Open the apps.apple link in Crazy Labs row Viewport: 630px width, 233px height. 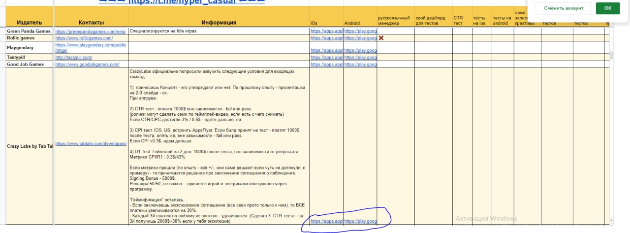(326, 222)
